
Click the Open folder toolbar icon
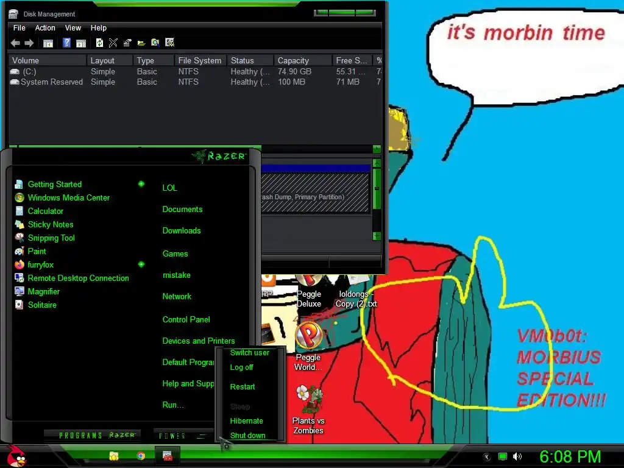(141, 43)
